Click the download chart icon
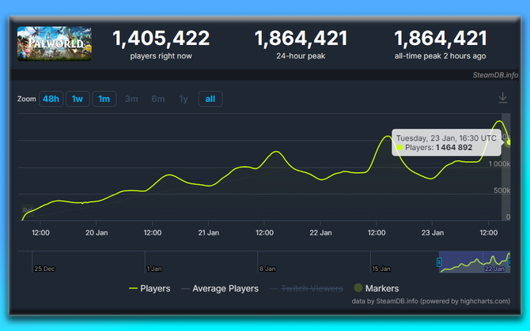The image size is (530, 331). (502, 98)
